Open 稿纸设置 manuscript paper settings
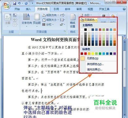128x118 pixels. coord(73,21)
